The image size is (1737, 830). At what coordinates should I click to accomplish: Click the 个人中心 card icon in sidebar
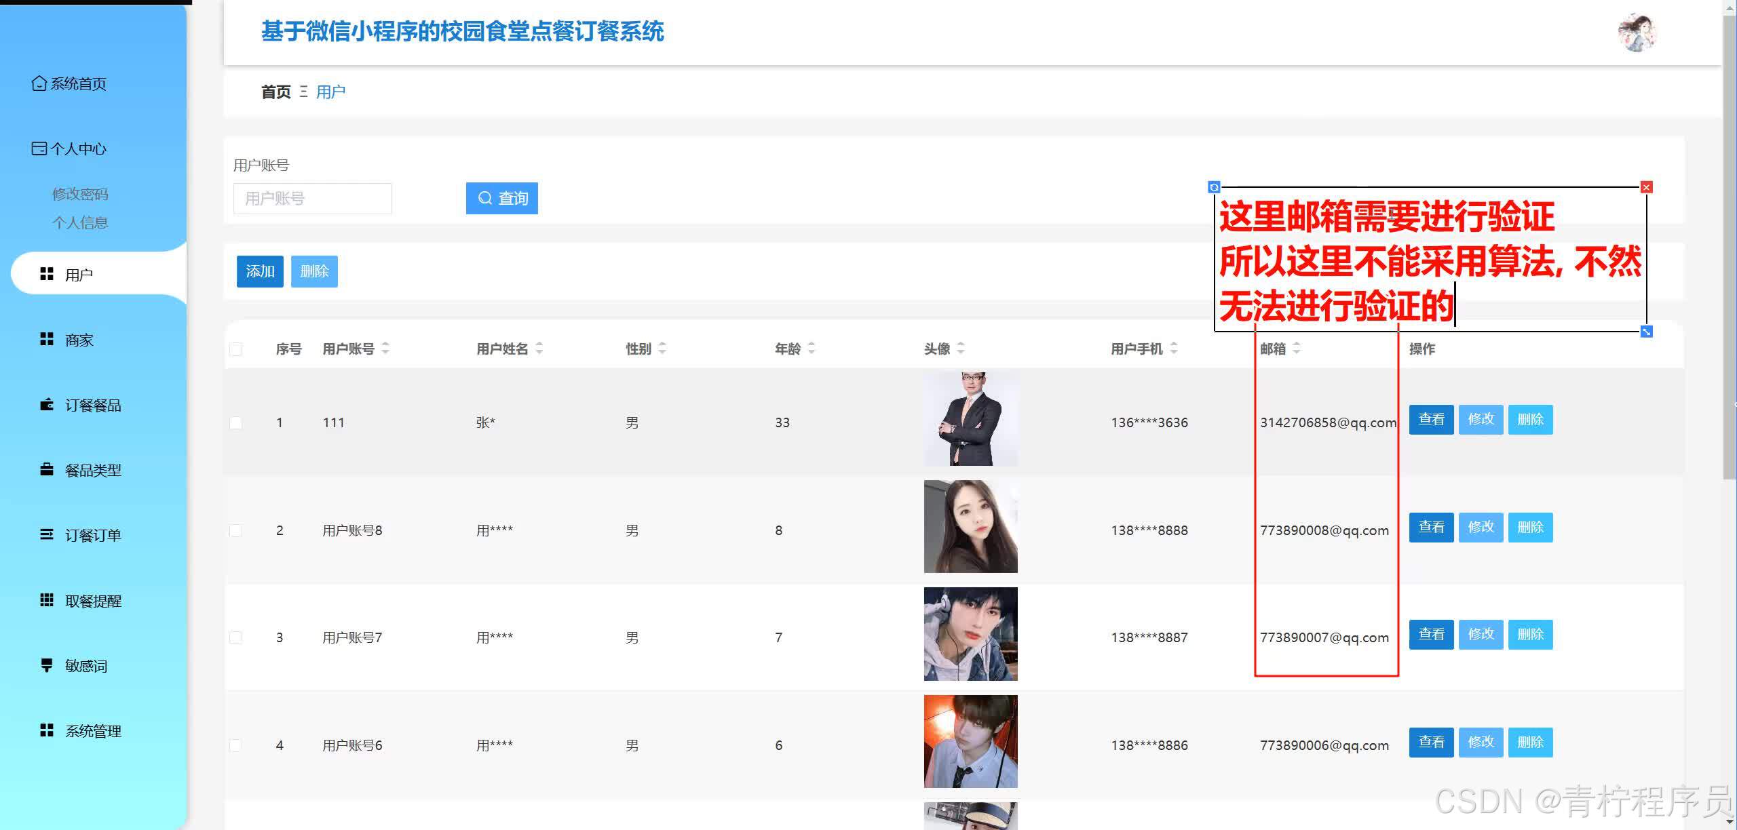39,149
